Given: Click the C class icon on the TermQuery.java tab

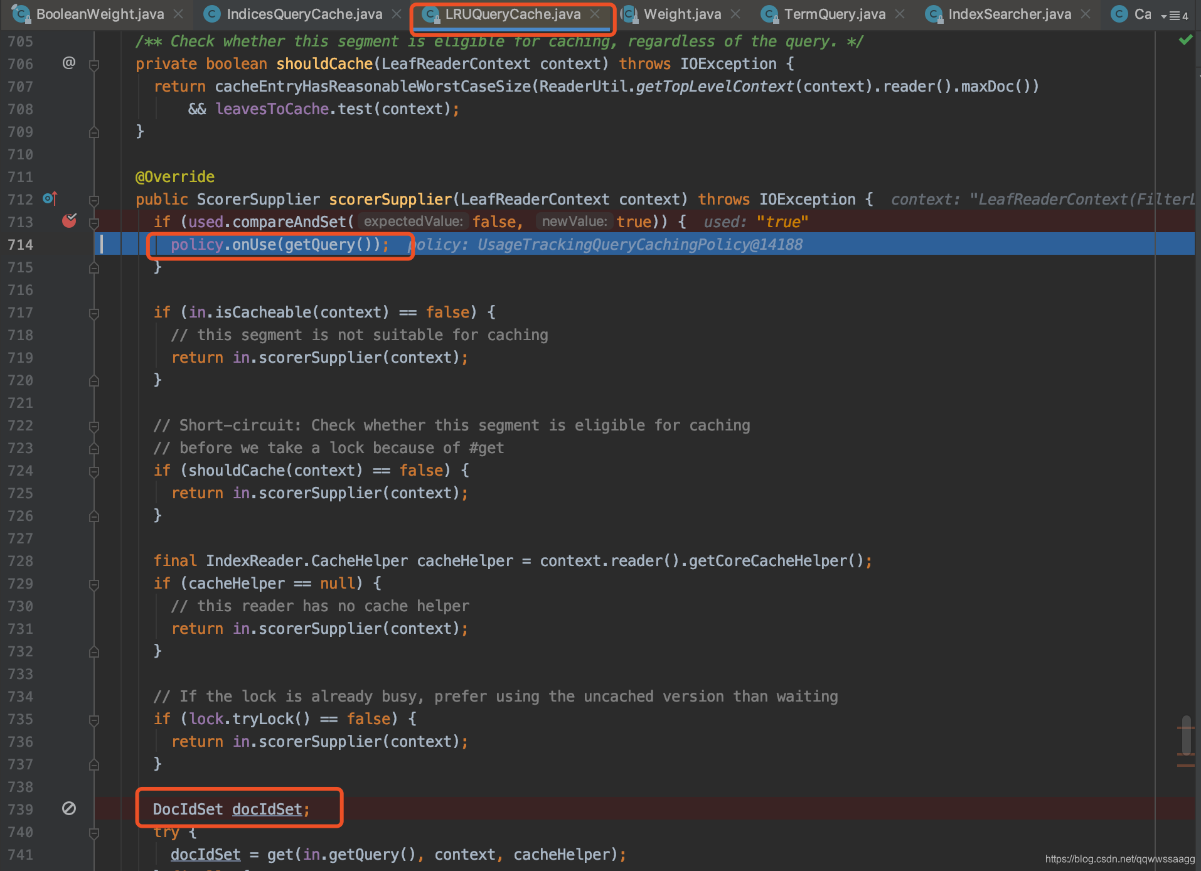Looking at the screenshot, I should click(x=769, y=14).
